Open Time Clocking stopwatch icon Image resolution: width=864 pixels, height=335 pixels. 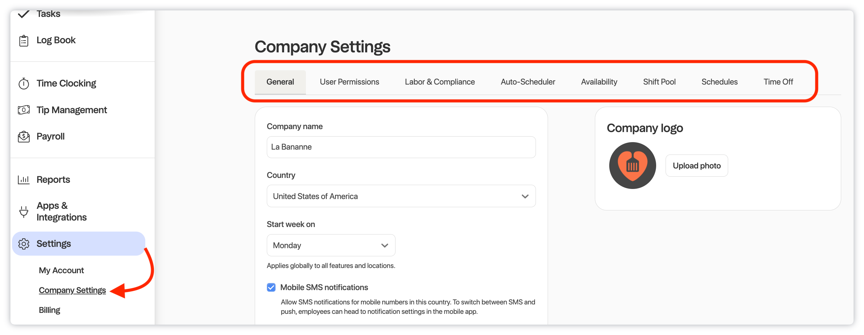(23, 83)
